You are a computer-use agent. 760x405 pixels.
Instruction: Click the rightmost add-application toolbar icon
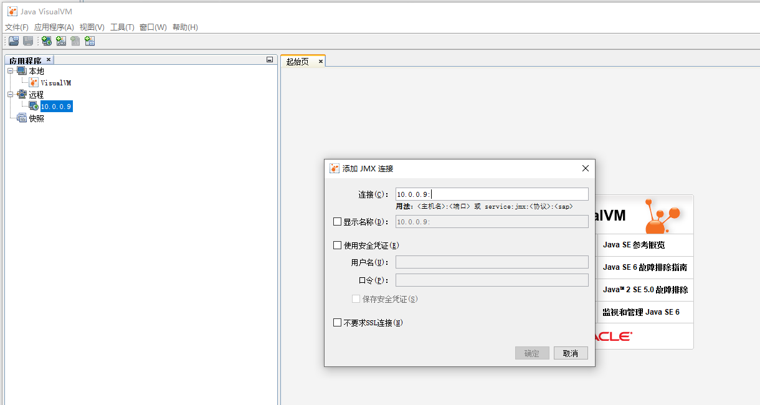tap(89, 40)
